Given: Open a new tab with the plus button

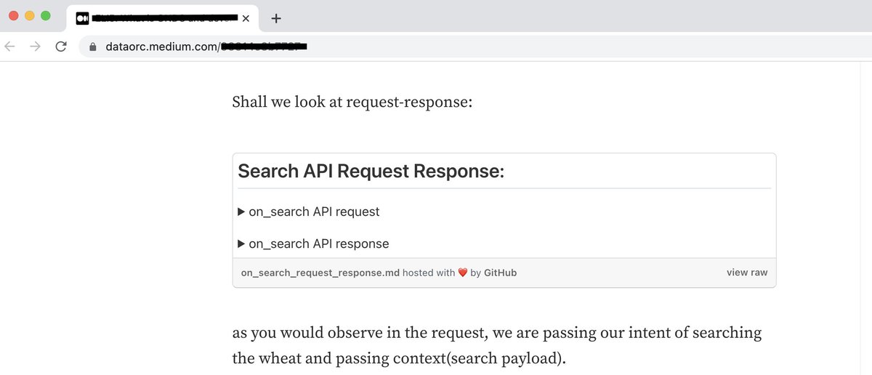Looking at the screenshot, I should [x=276, y=18].
